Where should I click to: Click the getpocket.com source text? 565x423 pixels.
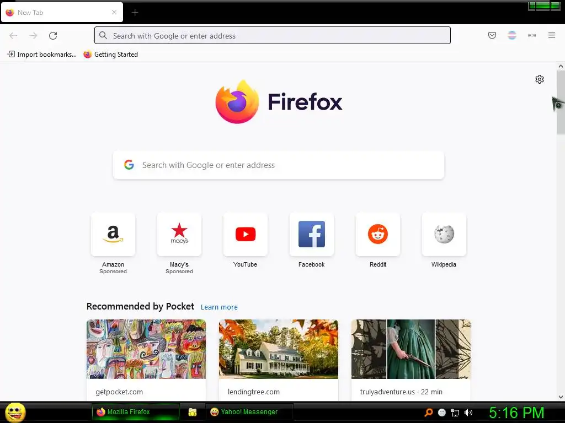(119, 392)
